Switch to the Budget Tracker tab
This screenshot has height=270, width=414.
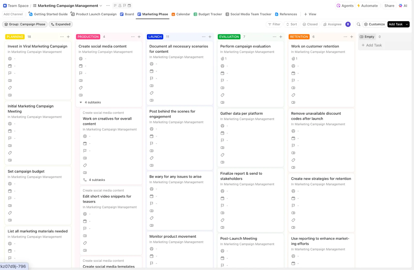point(208,14)
